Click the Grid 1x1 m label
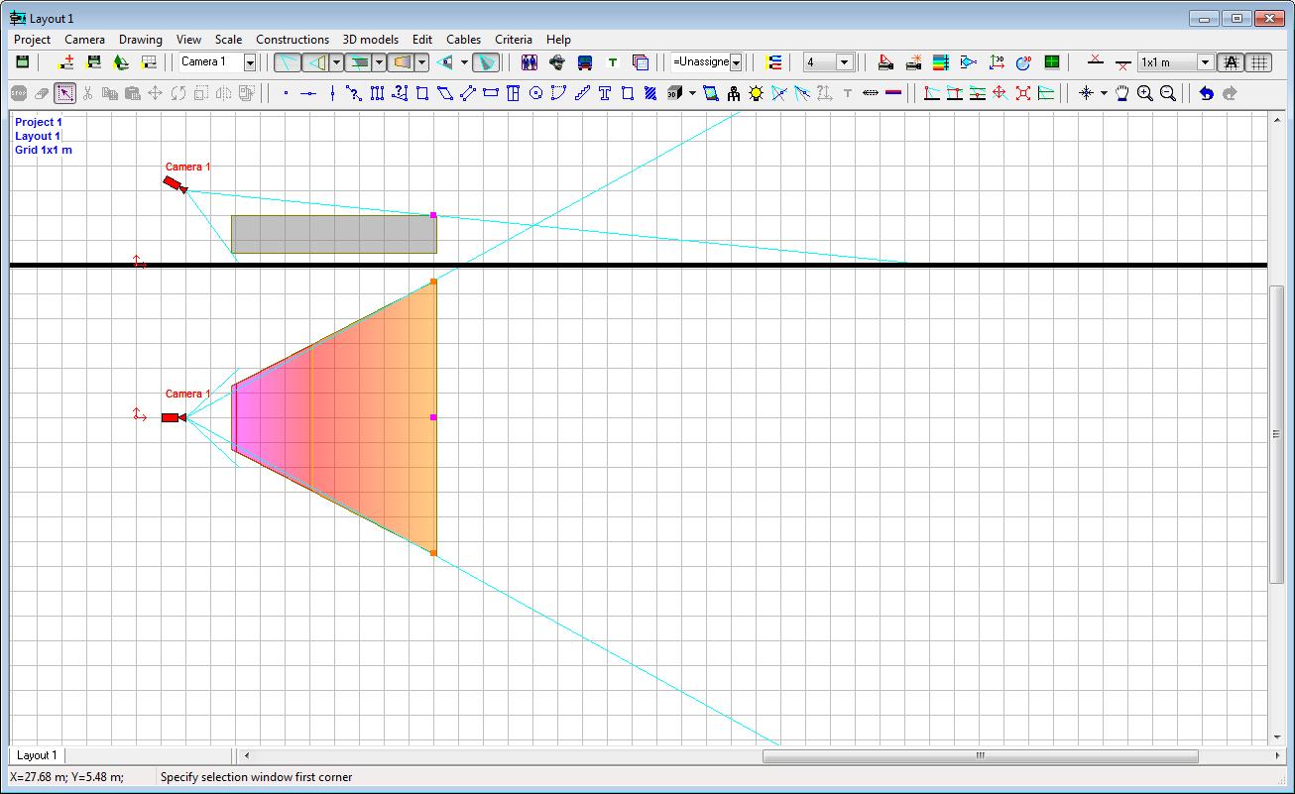 [x=42, y=150]
